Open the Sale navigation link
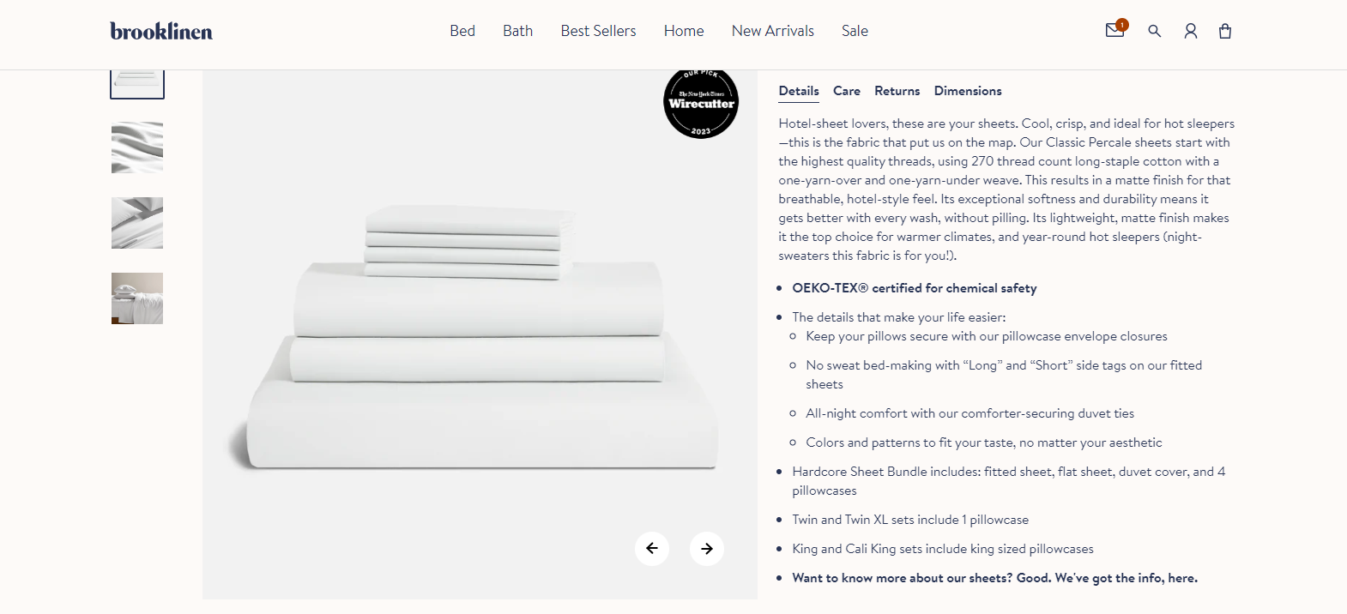 pyautogui.click(x=855, y=31)
